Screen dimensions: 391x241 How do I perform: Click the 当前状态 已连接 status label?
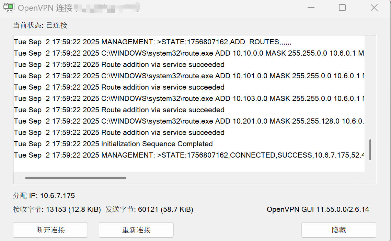coord(40,25)
